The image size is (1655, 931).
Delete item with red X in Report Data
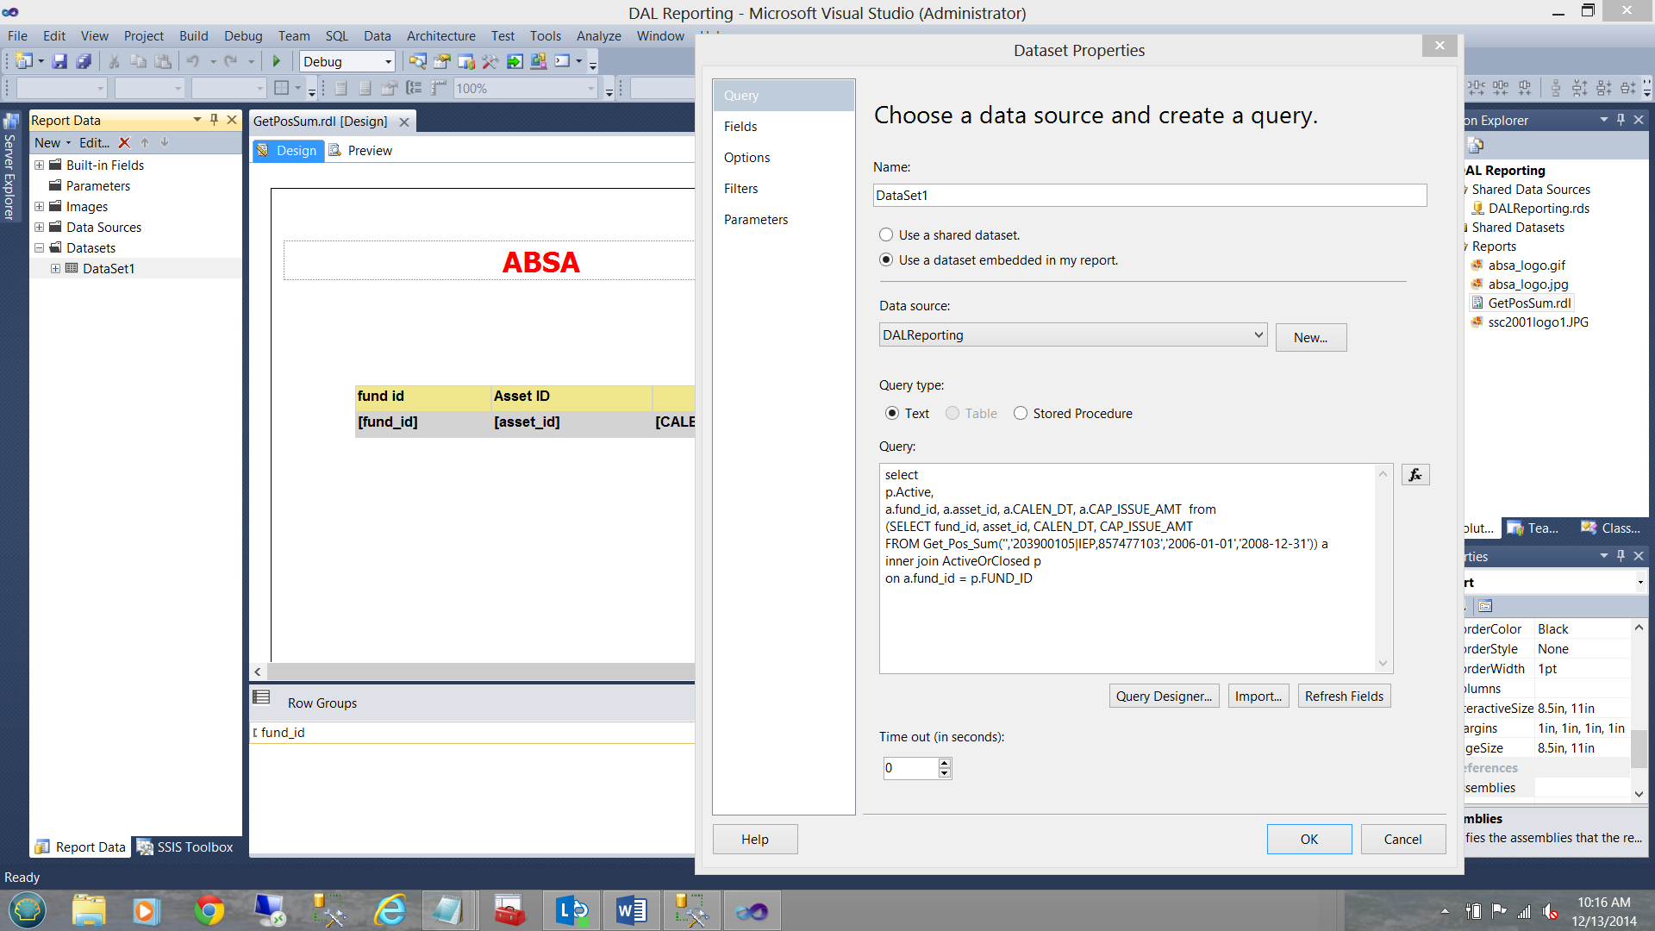click(x=124, y=143)
